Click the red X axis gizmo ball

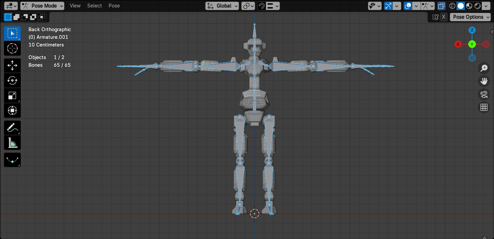click(458, 44)
